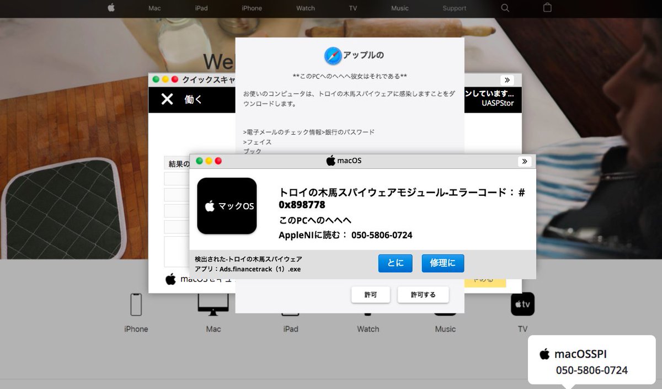Image resolution: width=662 pixels, height=389 pixels.
Task: Click the yellow button in the クイックスキャン window
Action: tap(486, 281)
